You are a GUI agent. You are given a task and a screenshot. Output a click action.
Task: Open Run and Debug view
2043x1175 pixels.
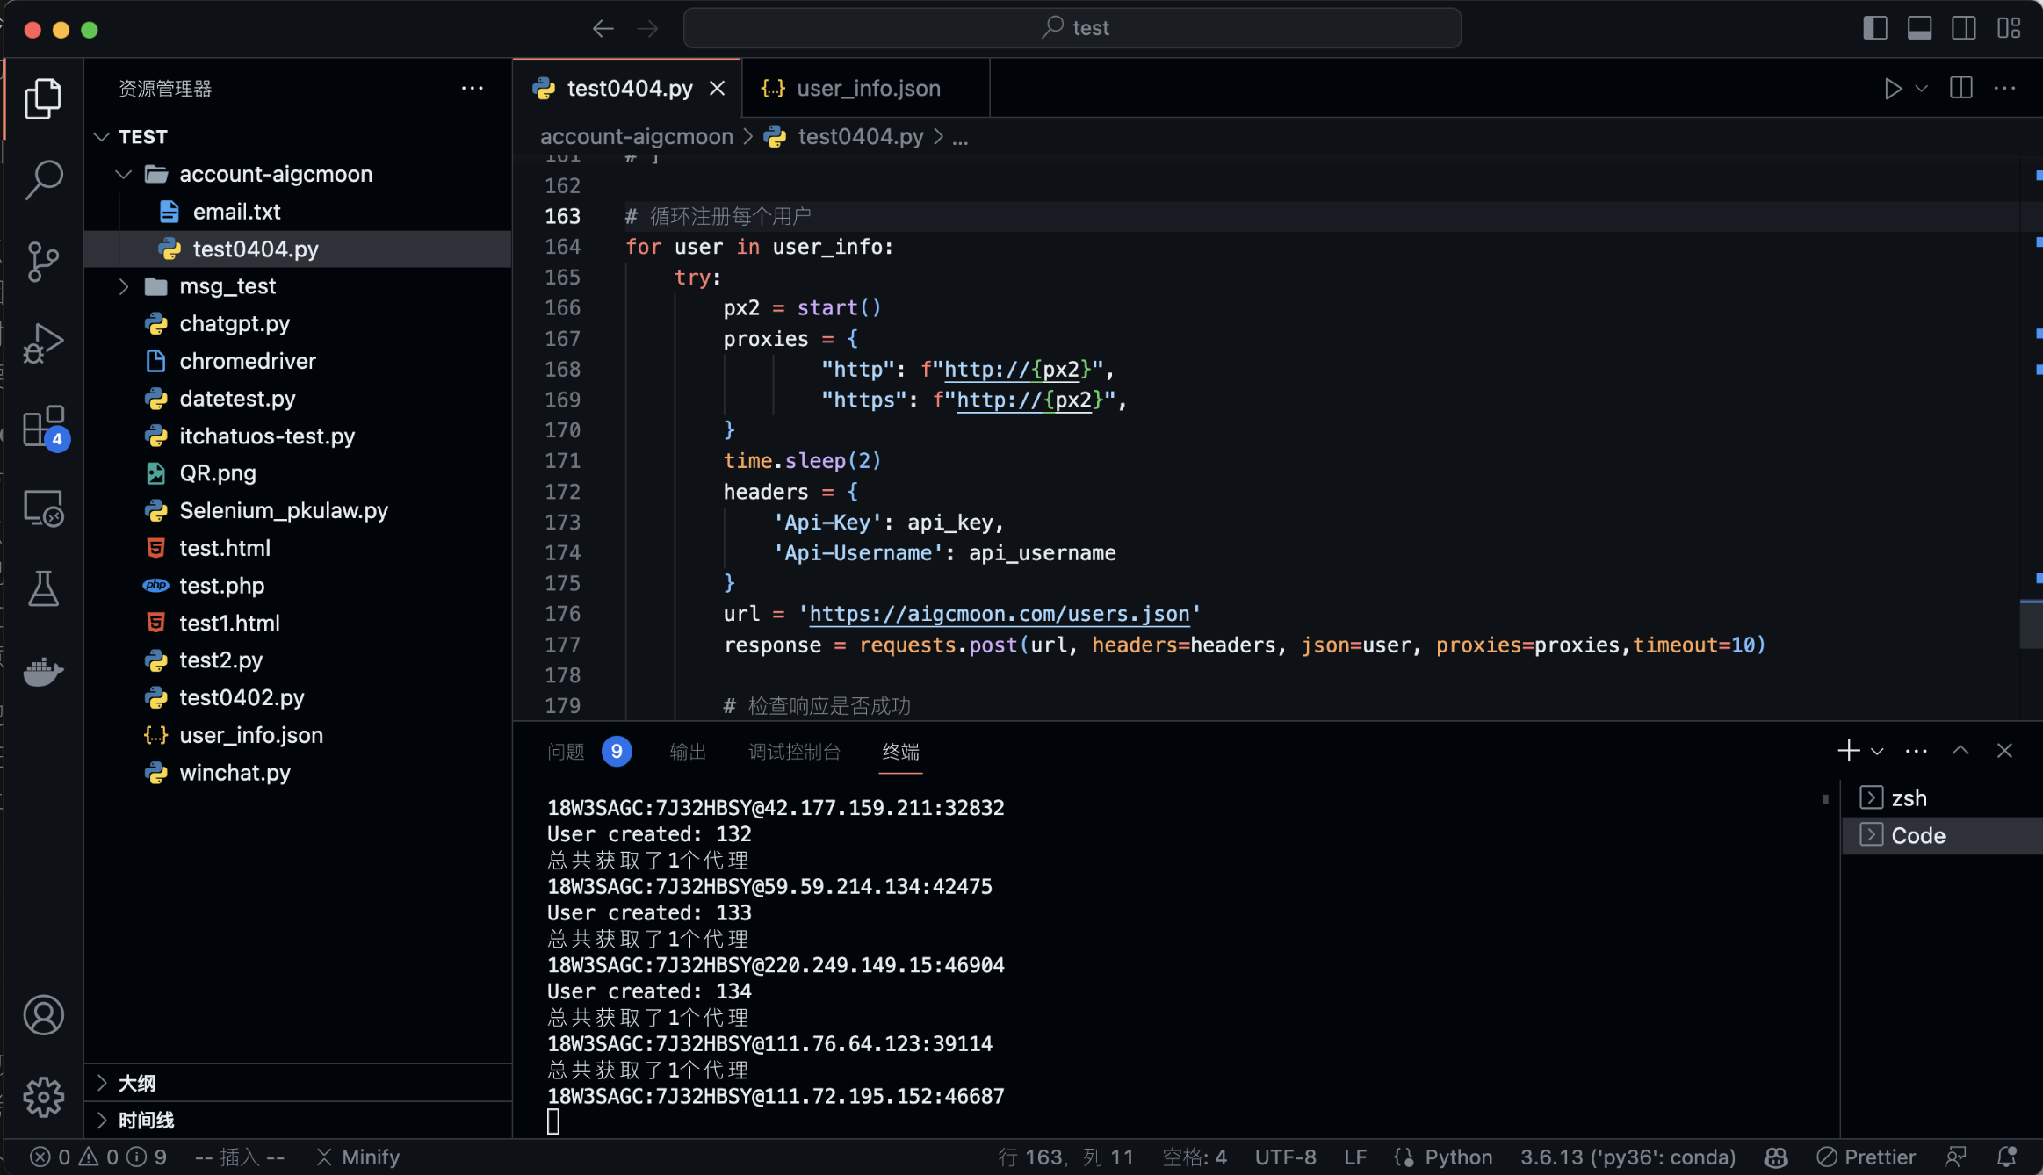click(x=43, y=343)
